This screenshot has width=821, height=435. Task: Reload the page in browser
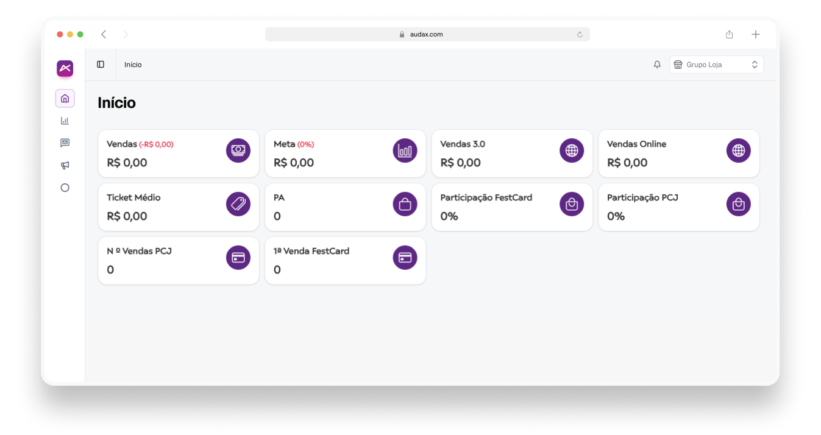(x=580, y=35)
